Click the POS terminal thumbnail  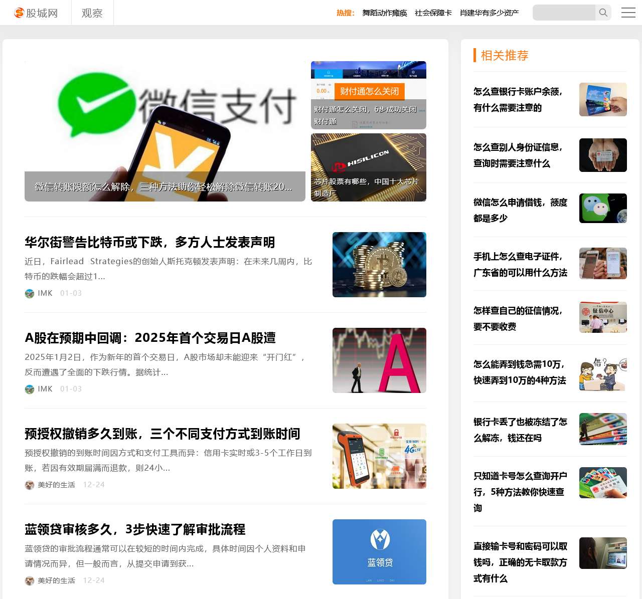click(379, 456)
